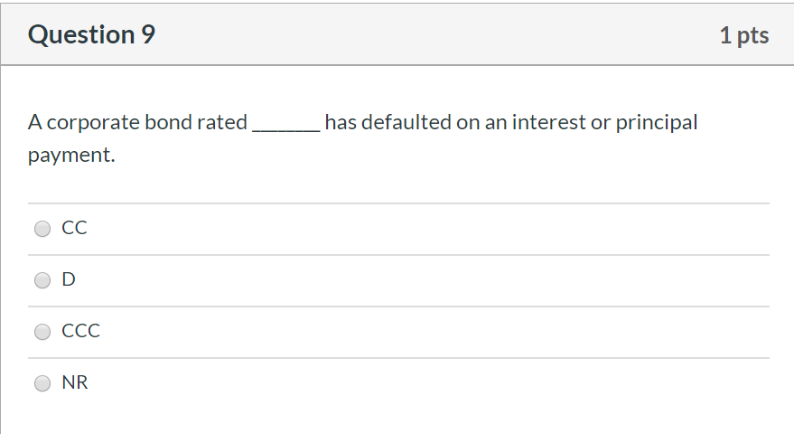
Task: Click the word payment in the question
Action: coord(70,156)
